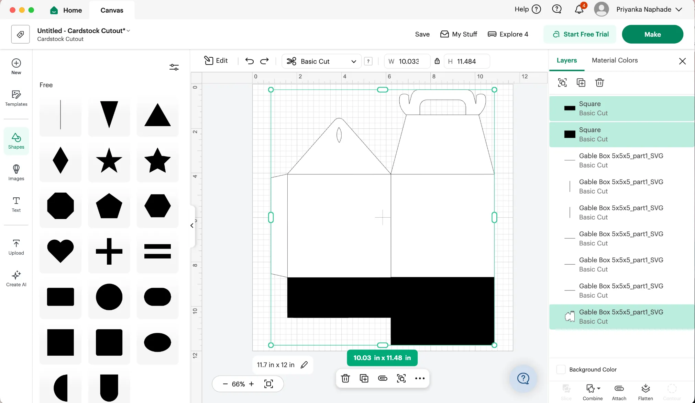This screenshot has width=695, height=403.
Task: Open shape filter settings icon
Action: (x=174, y=67)
